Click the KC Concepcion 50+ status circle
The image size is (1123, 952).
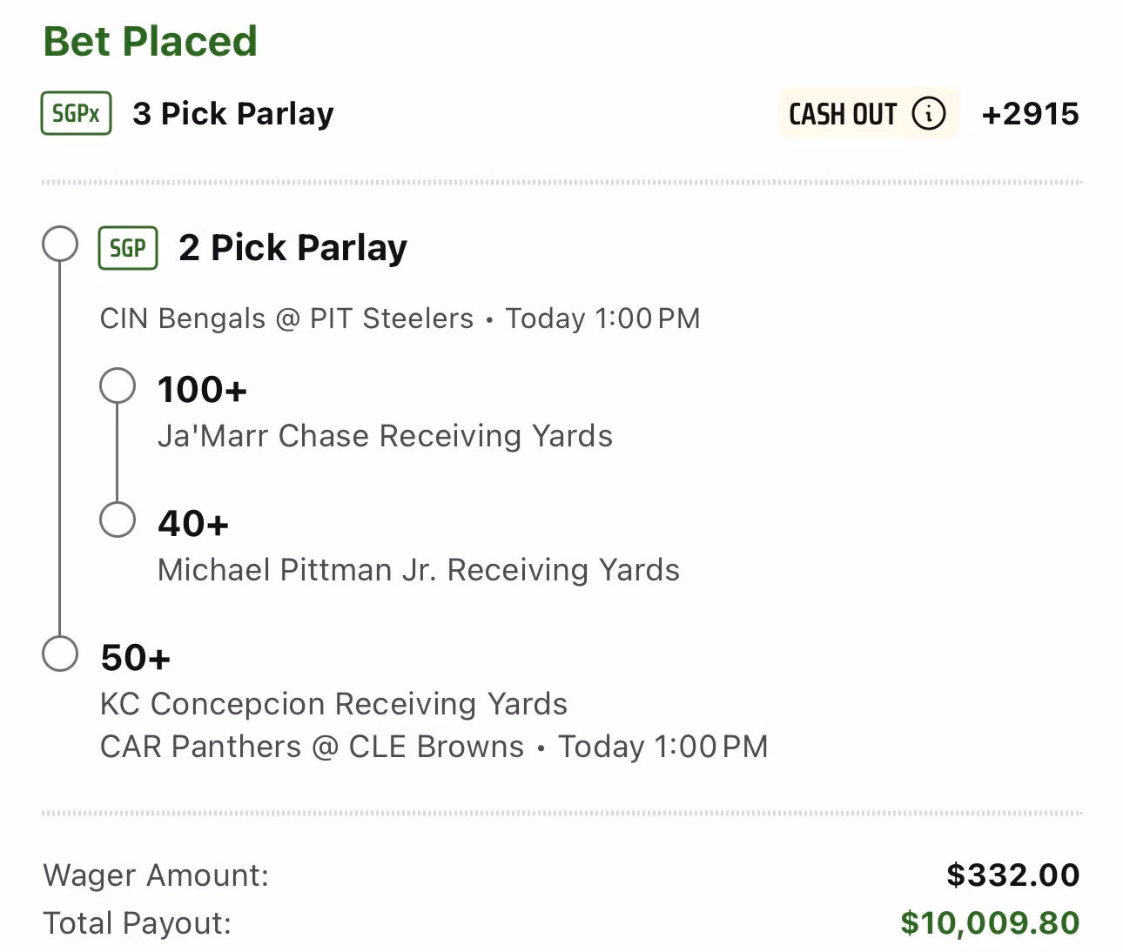click(x=60, y=654)
